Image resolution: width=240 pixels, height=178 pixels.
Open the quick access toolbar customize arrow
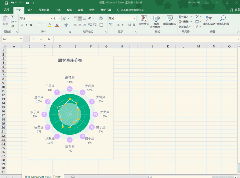34,3
